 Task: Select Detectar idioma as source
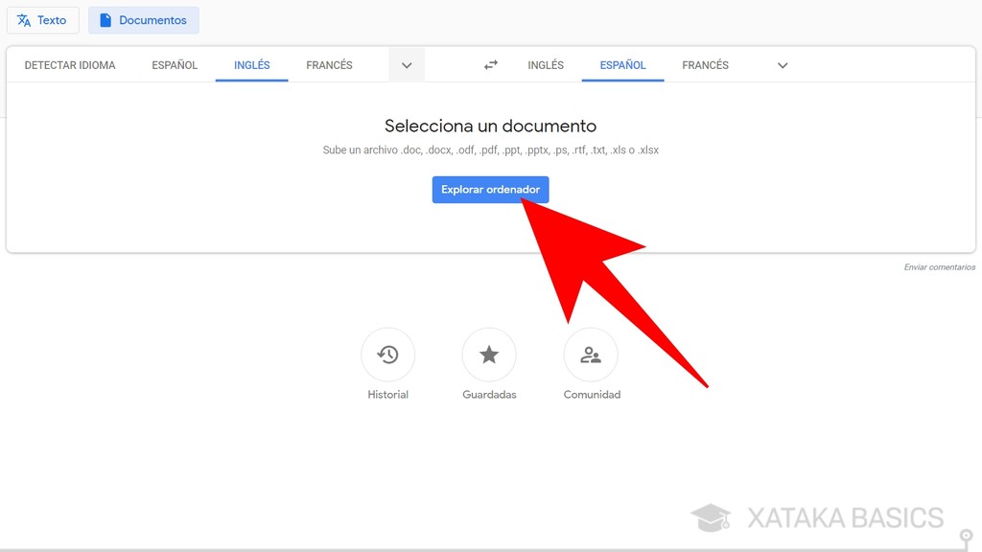pos(69,64)
